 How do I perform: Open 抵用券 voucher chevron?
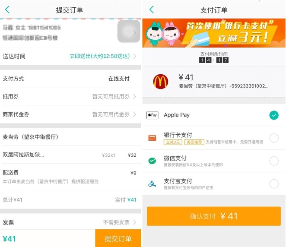(135, 96)
